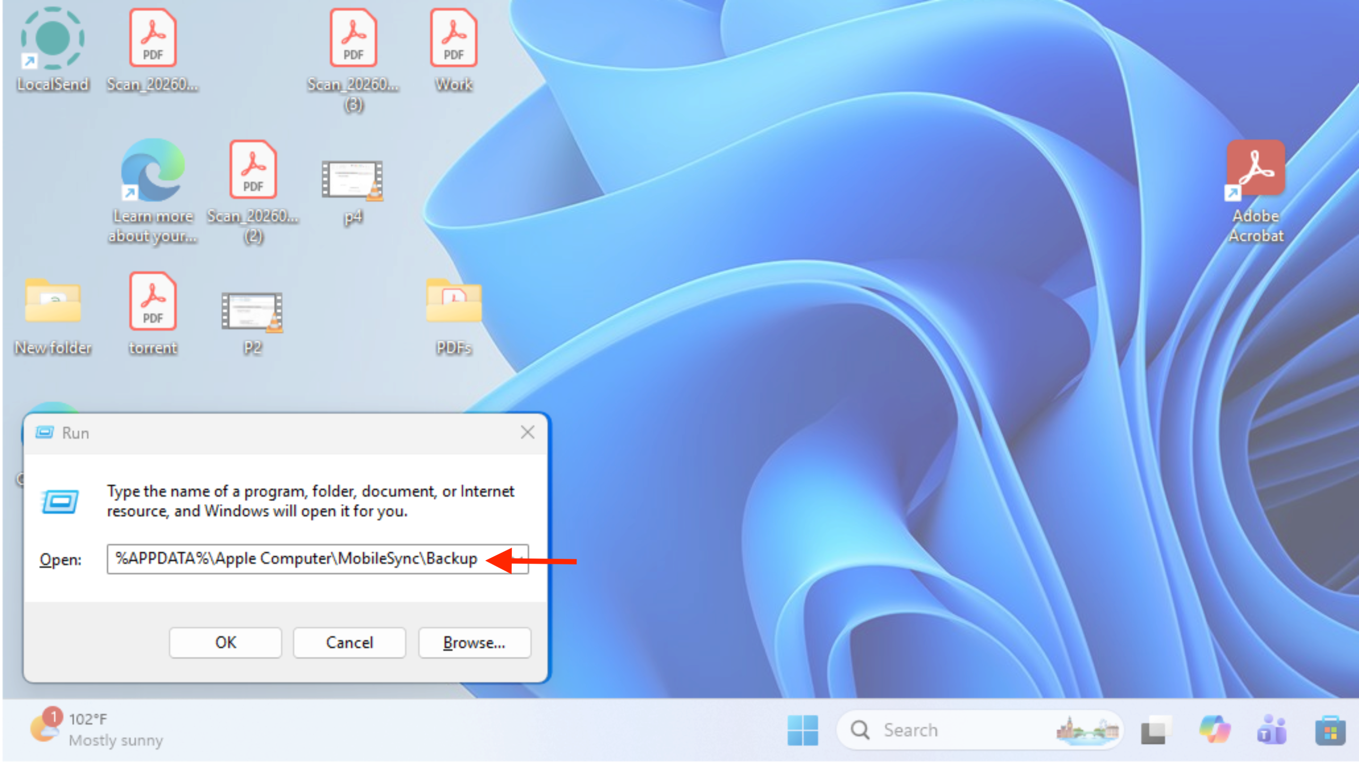Image resolution: width=1359 pixels, height=764 pixels.
Task: Select the P2 video file icon
Action: coord(252,323)
